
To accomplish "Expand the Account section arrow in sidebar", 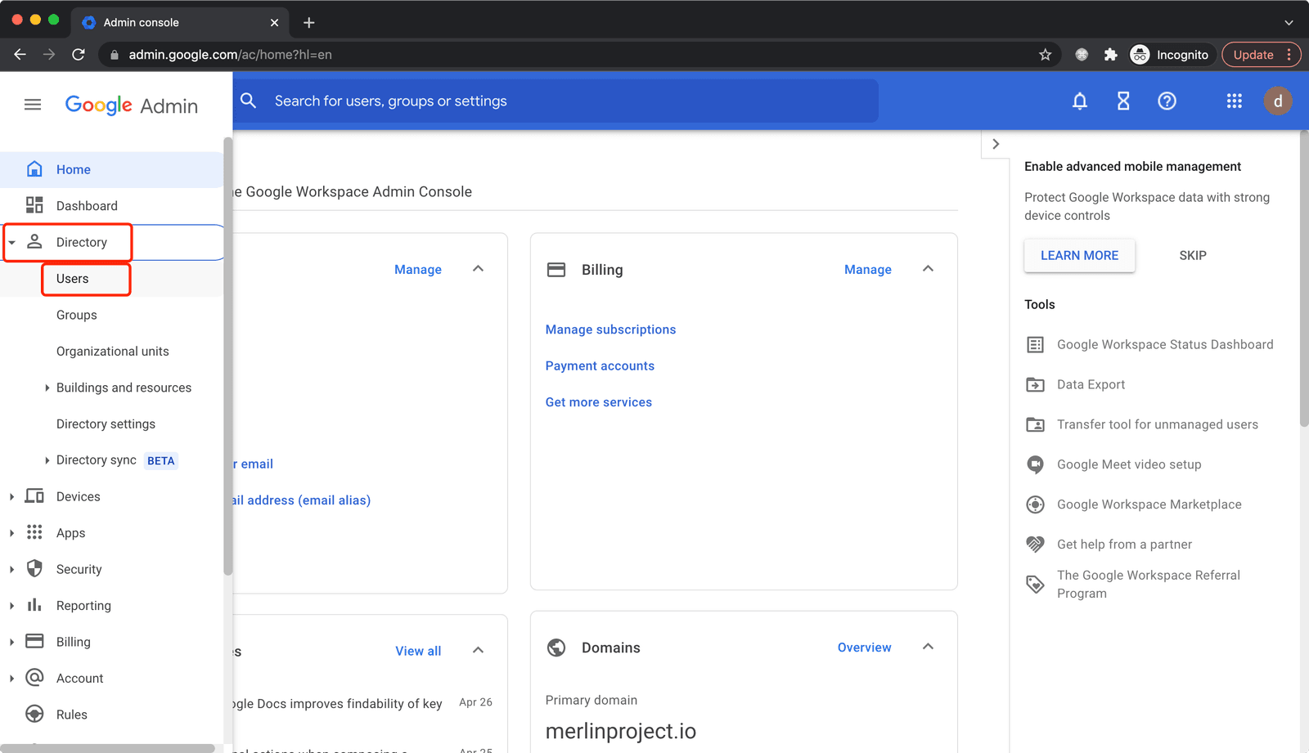I will [11, 678].
